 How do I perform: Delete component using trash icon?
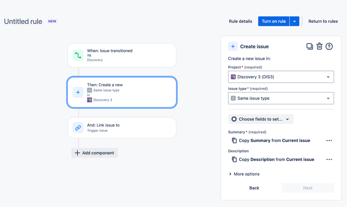pyautogui.click(x=319, y=46)
